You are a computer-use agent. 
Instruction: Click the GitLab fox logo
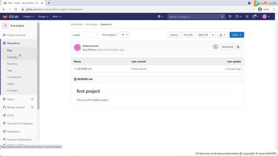(5, 16)
